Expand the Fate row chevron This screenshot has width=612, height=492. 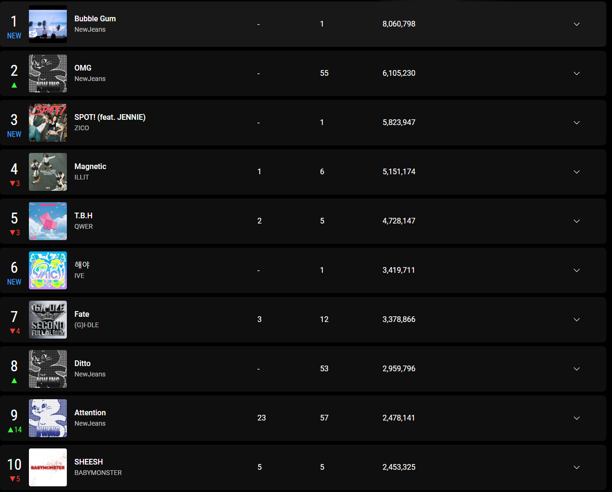[576, 320]
